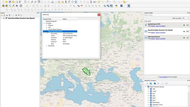Click the dark blue square plugin icon

tap(121, 6)
